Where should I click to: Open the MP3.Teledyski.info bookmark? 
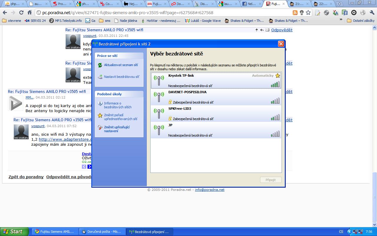(65, 21)
